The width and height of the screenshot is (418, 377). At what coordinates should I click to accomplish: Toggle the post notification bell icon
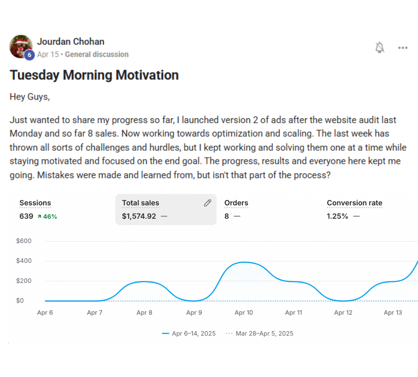point(380,47)
